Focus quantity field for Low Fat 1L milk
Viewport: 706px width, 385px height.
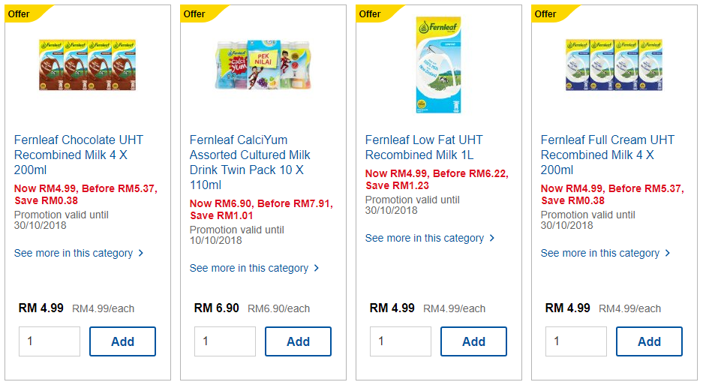coord(401,341)
